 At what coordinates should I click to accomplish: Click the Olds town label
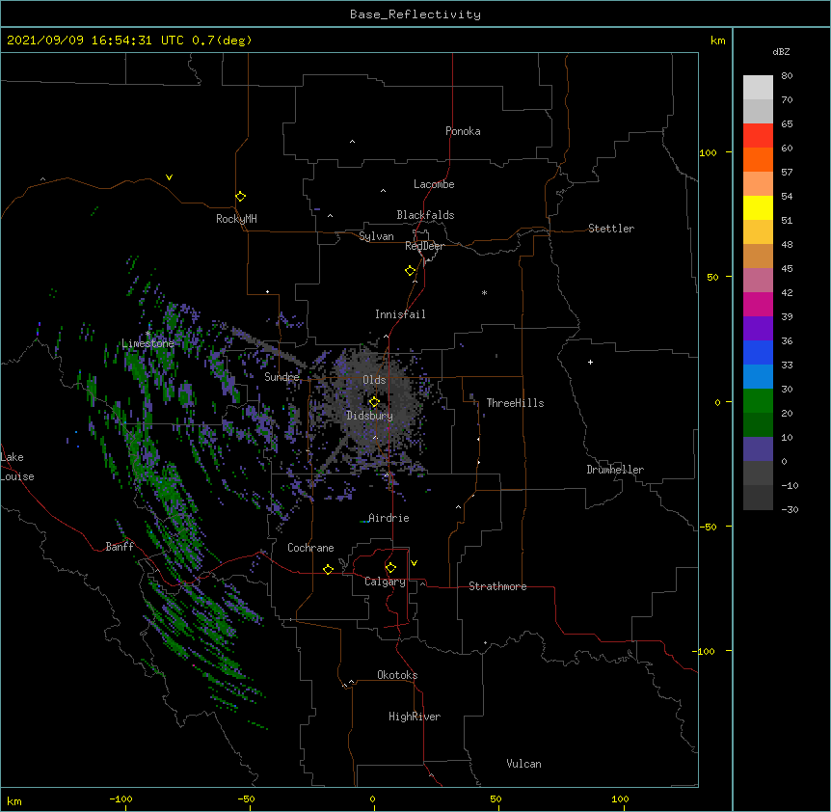374,380
